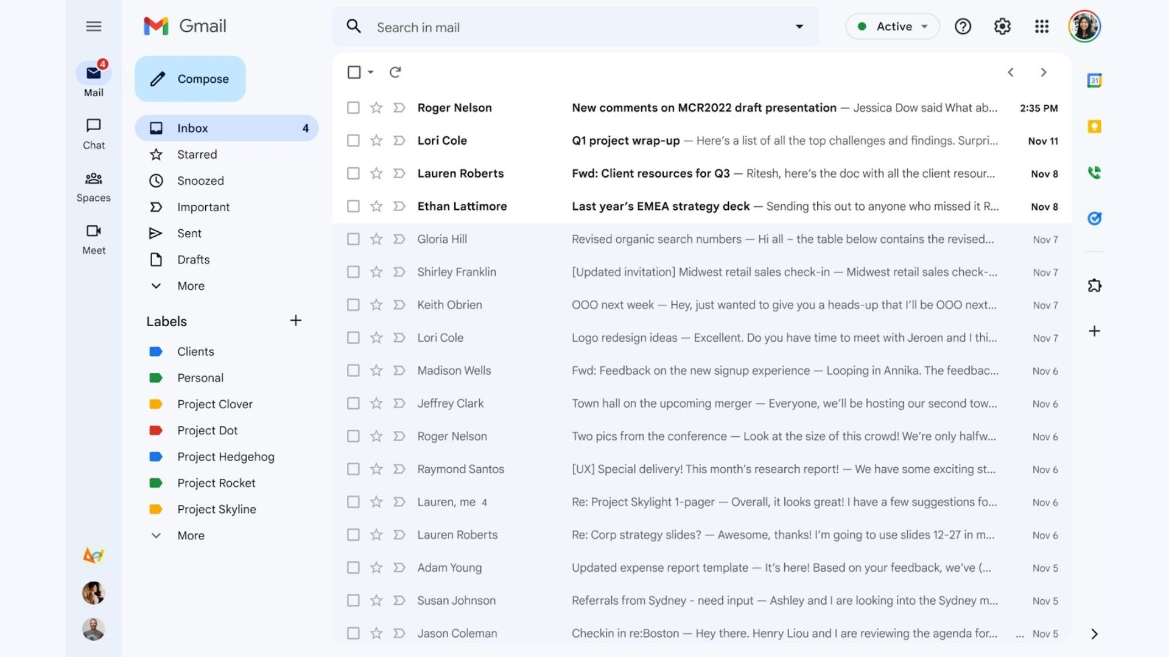The width and height of the screenshot is (1169, 657).
Task: Open the get add-ons puzzle icon
Action: [1094, 285]
